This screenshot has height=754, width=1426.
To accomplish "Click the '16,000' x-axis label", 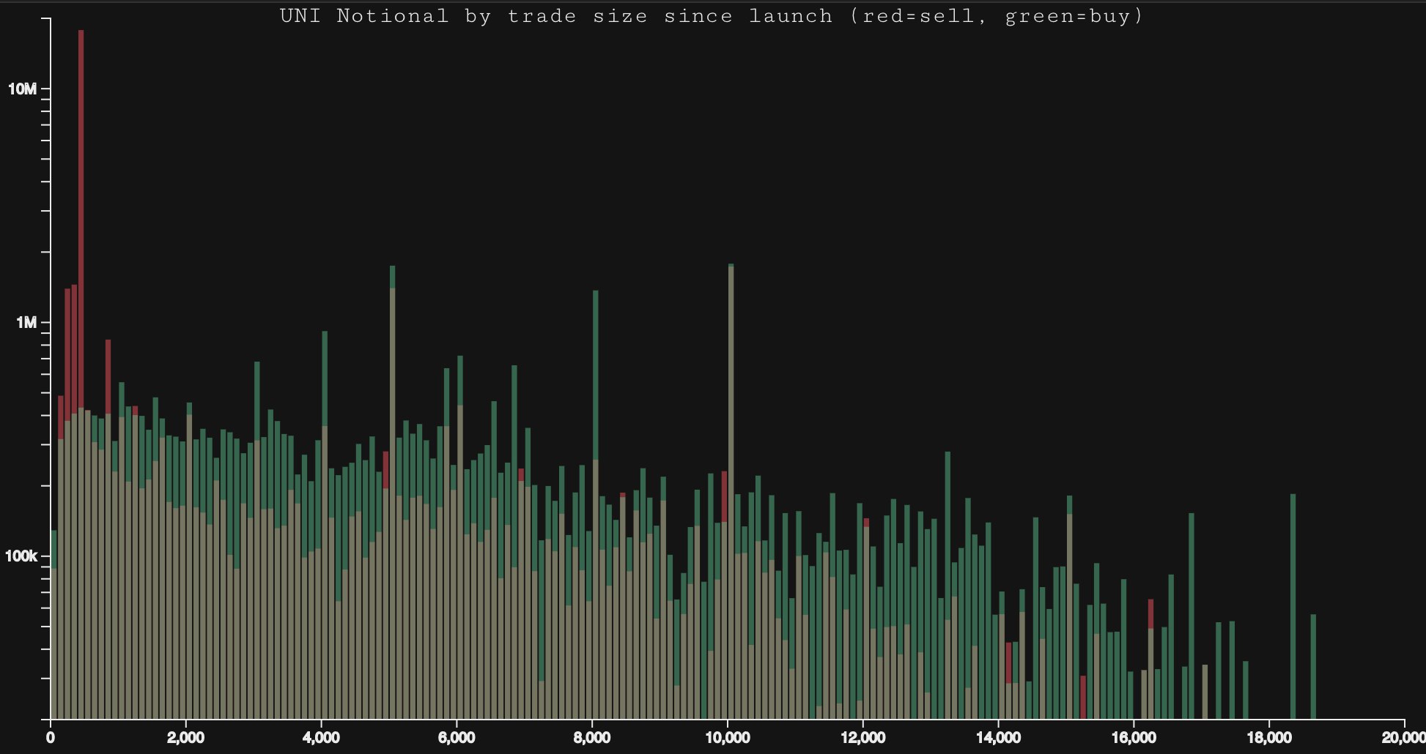I will [1134, 738].
